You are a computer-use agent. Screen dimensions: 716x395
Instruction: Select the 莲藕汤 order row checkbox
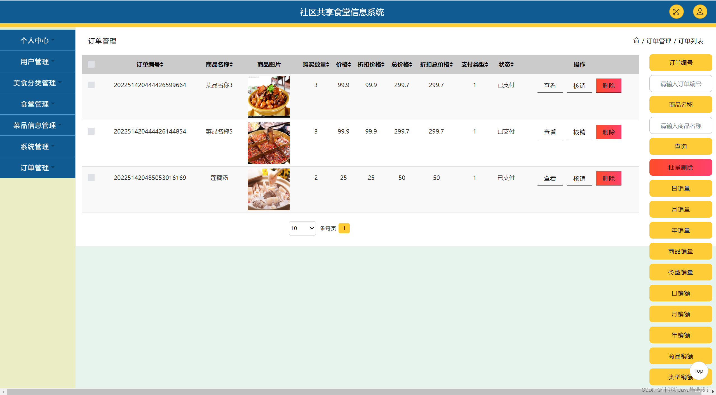(x=91, y=178)
